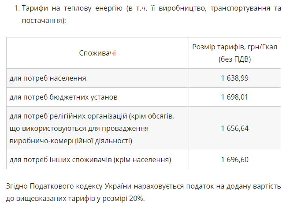Click 'вищевказаних тарифів' in the last line

(x=56, y=199)
